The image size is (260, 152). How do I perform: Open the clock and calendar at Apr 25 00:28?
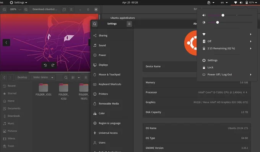[x=130, y=3]
